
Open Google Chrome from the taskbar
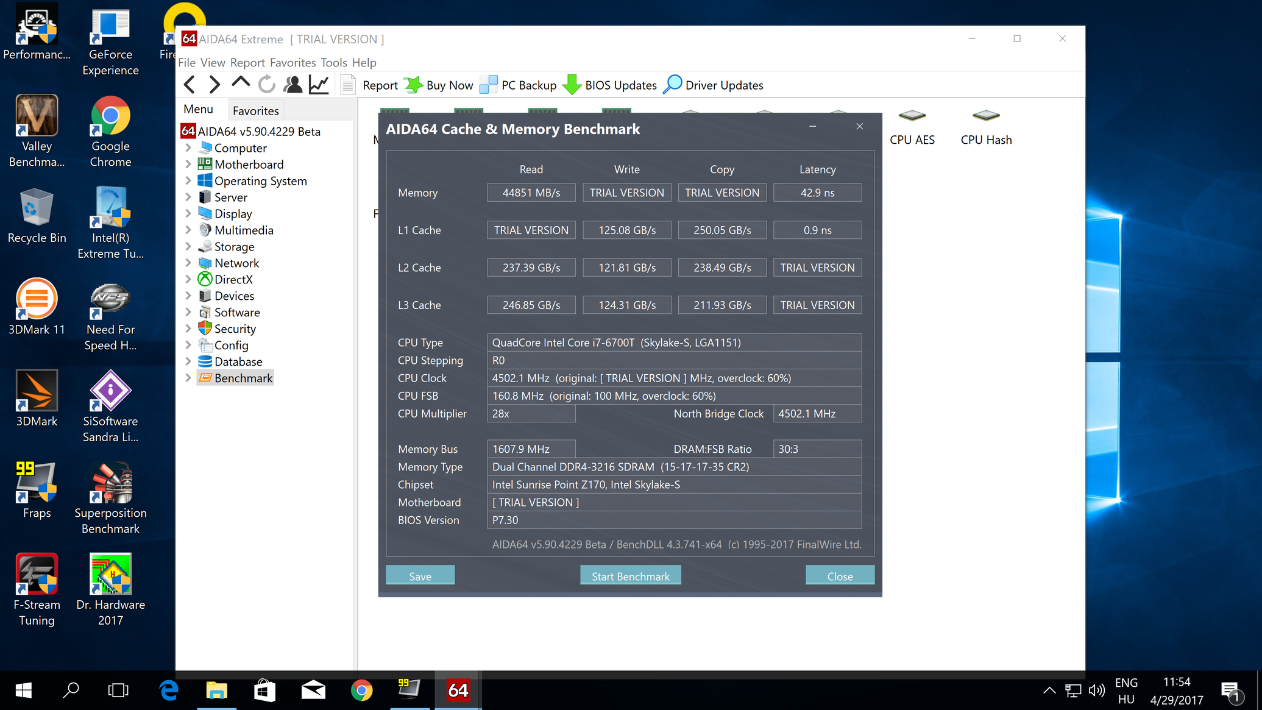point(361,690)
